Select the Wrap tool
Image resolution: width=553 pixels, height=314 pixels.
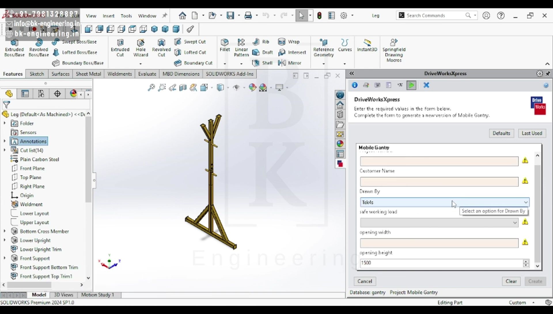tap(289, 42)
